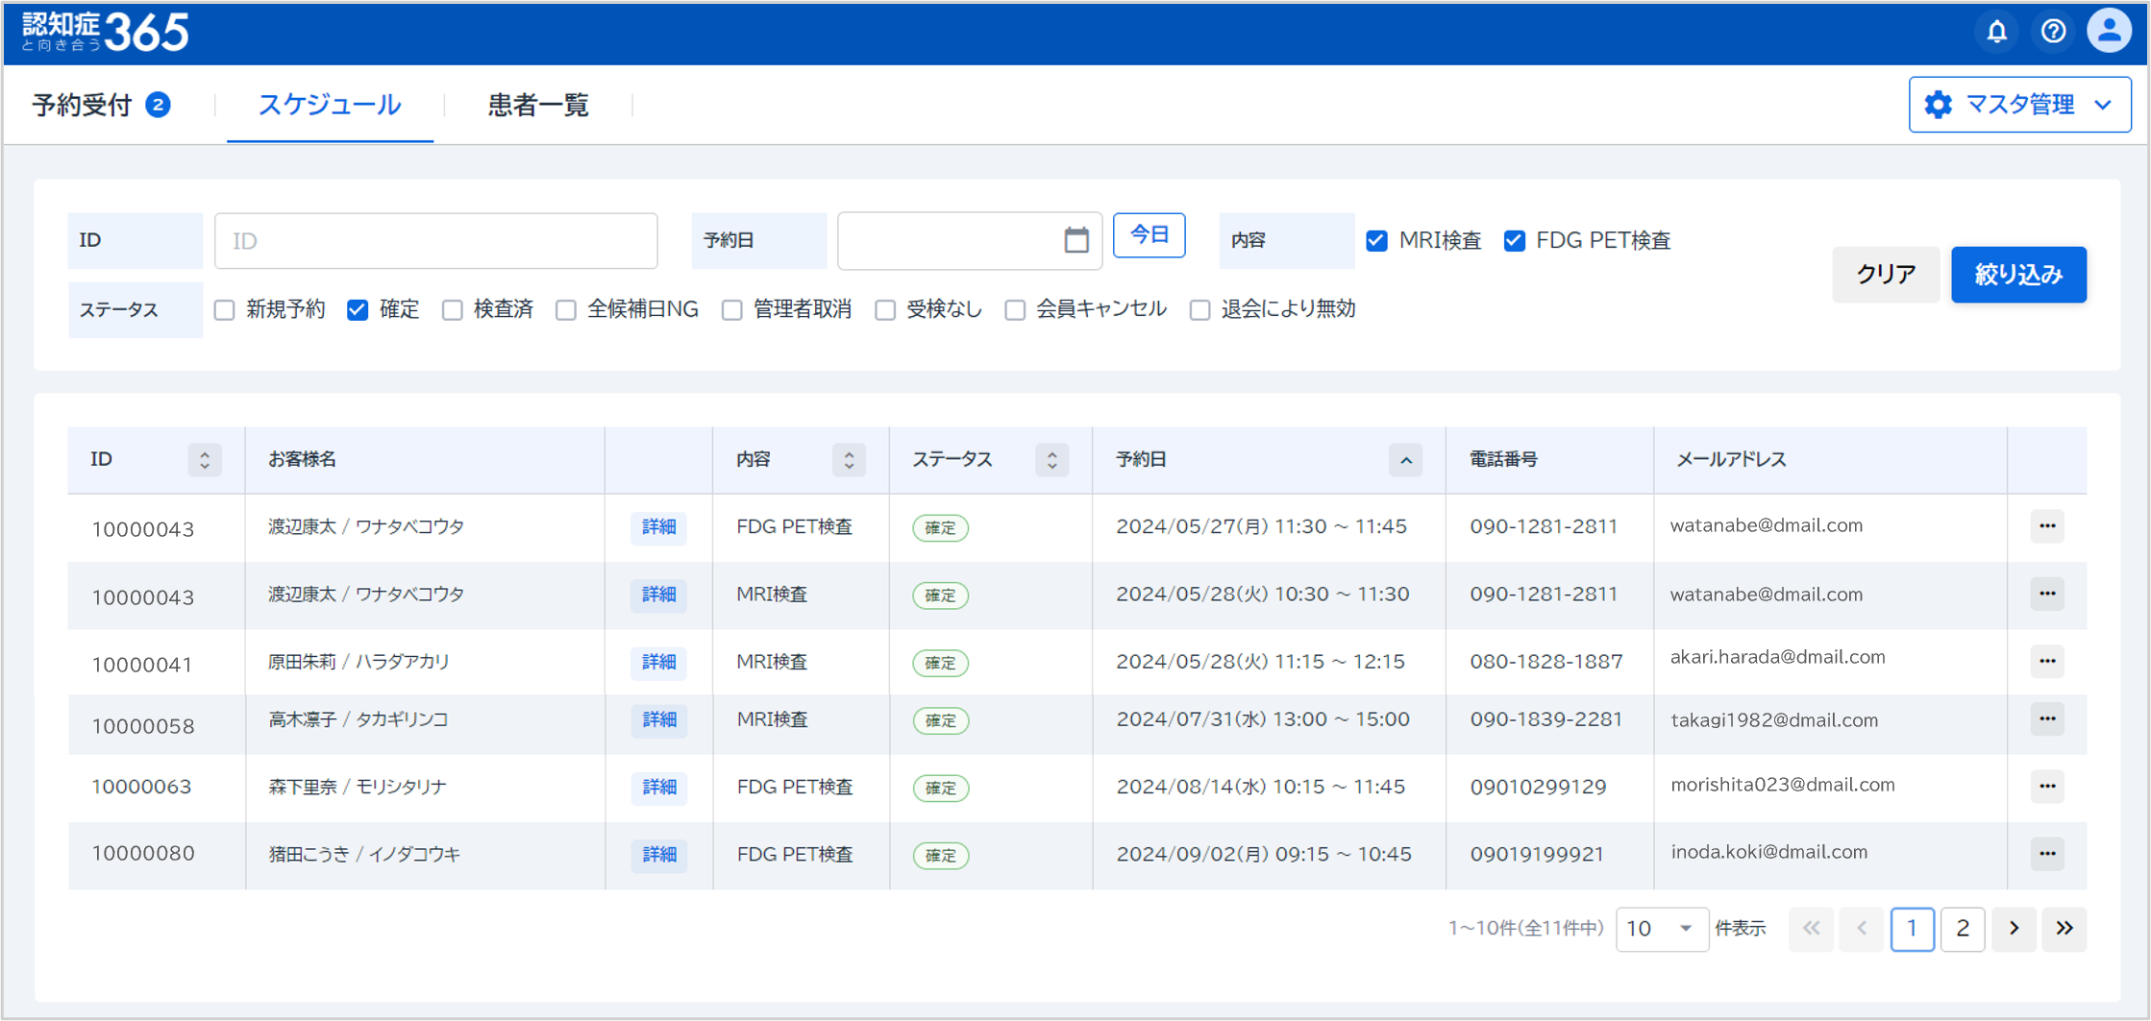The height and width of the screenshot is (1021, 2151).
Task: Go to the next results page arrow
Action: pyautogui.click(x=2014, y=929)
